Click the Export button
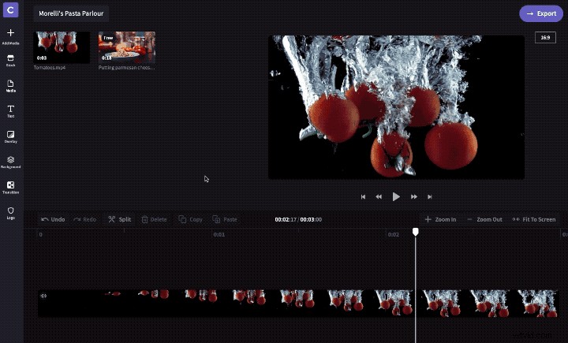This screenshot has width=568, height=343. click(x=541, y=13)
